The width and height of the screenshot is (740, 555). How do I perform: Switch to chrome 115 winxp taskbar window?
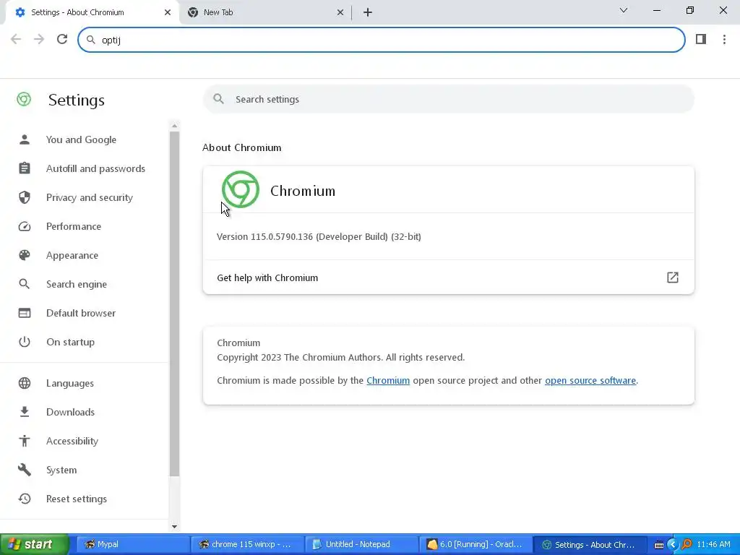(247, 544)
